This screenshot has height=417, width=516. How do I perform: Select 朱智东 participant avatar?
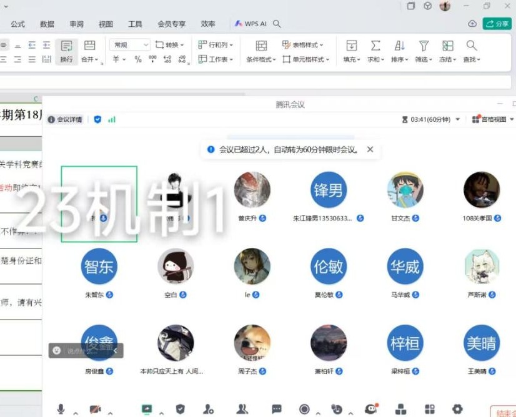99,267
